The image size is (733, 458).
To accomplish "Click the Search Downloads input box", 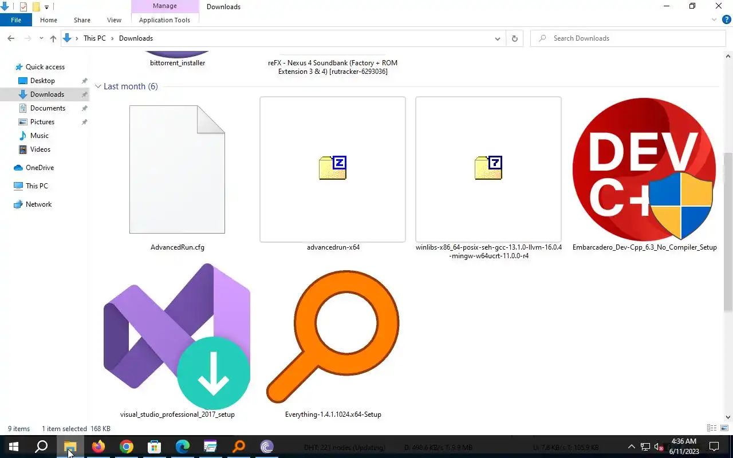I will tap(628, 38).
